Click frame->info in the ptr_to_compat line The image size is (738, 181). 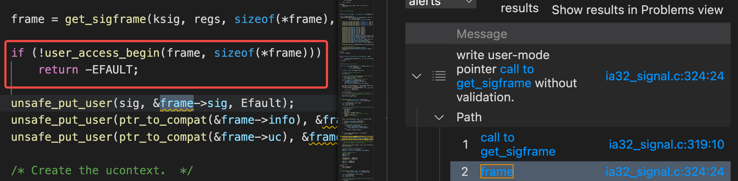tap(258, 120)
